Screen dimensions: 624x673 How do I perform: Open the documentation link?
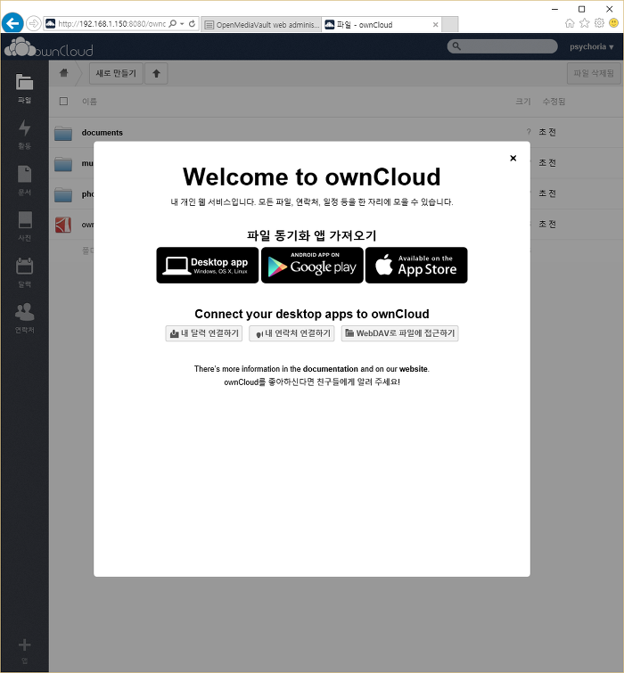pyautogui.click(x=330, y=369)
